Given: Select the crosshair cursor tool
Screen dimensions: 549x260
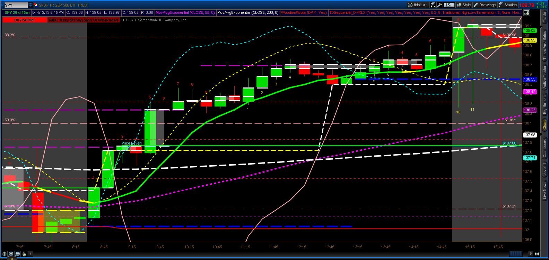Looking at the screenshot, I should [x=4, y=254].
